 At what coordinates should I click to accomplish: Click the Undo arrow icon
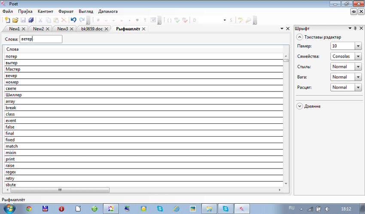click(73, 20)
